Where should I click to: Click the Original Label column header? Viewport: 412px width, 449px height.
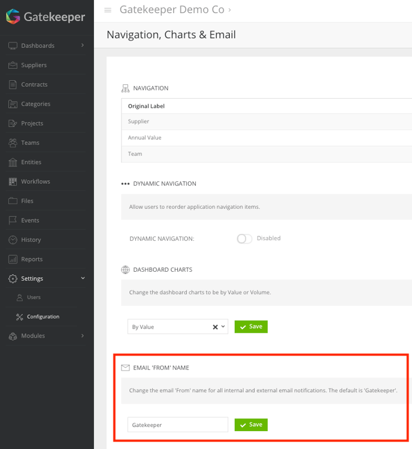tap(146, 106)
